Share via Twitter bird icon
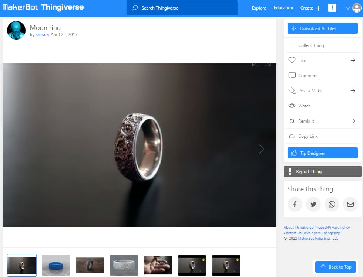Viewport: 363px width, 277px height. [313, 204]
